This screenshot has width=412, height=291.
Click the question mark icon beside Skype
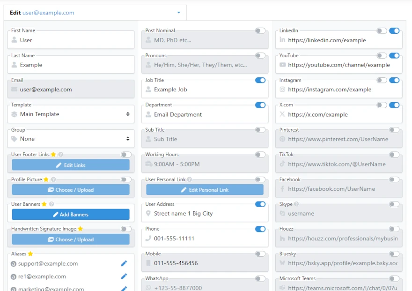(x=296, y=204)
